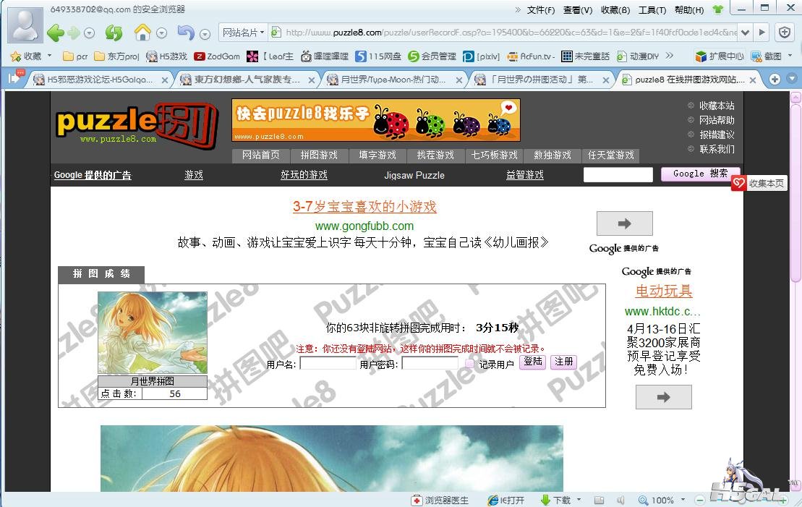Open 收藏 favorites star
802x507 pixels.
tap(25, 56)
